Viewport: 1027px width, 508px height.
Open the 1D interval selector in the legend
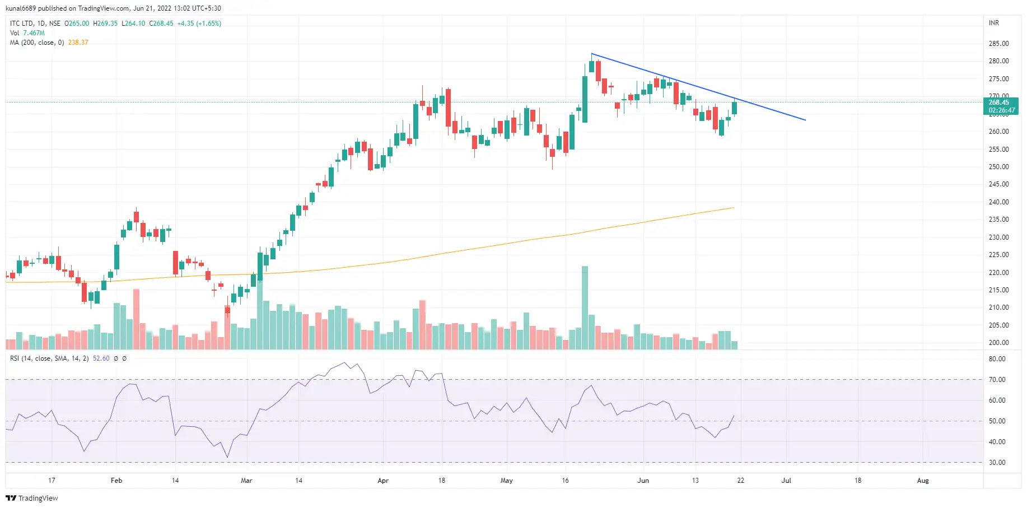point(41,23)
